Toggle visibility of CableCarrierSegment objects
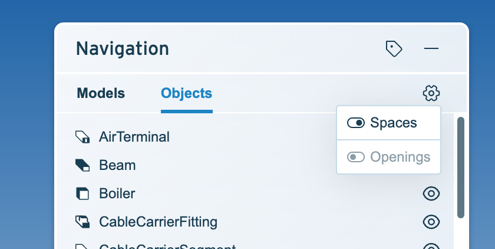The width and height of the screenshot is (495, 249). click(x=431, y=245)
